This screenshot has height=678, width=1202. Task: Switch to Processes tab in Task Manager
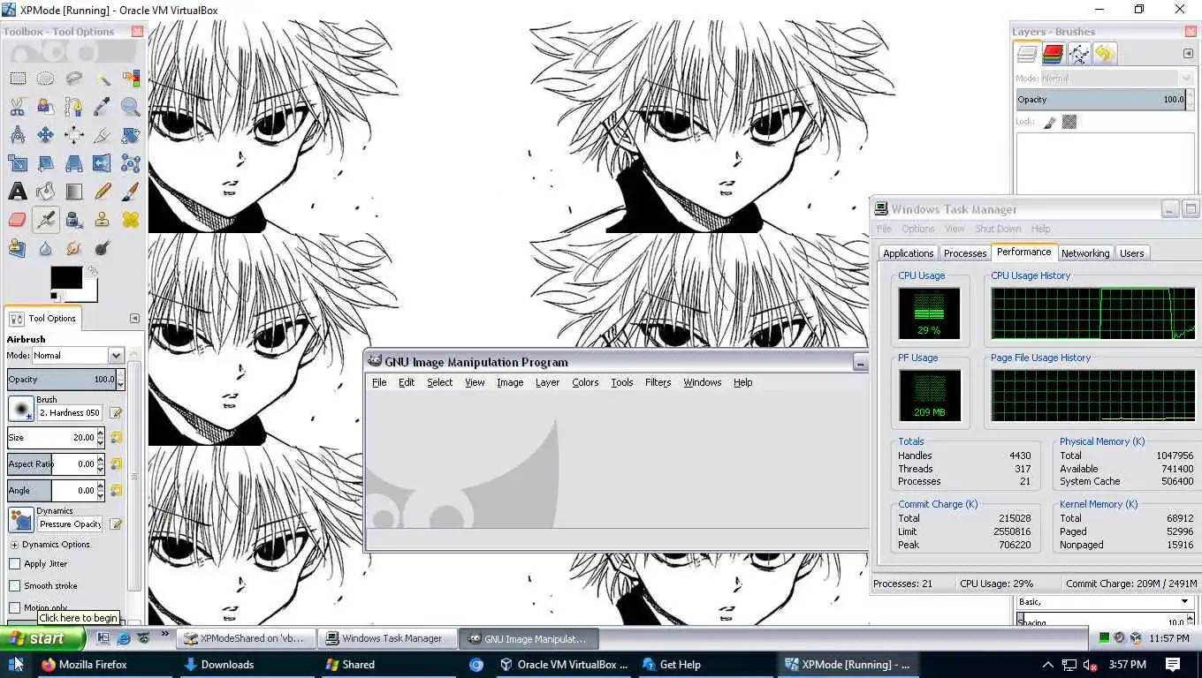point(965,253)
